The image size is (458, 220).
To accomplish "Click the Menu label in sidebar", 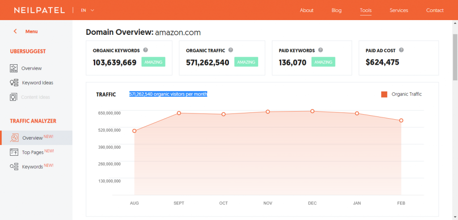I will (x=32, y=32).
